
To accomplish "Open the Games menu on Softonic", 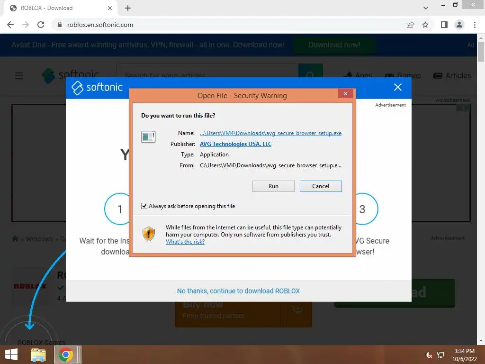I will [403, 75].
